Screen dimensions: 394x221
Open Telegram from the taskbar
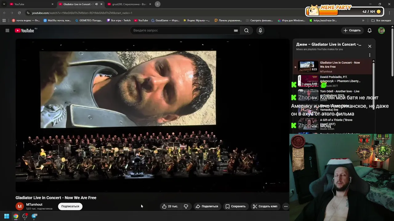point(34,216)
